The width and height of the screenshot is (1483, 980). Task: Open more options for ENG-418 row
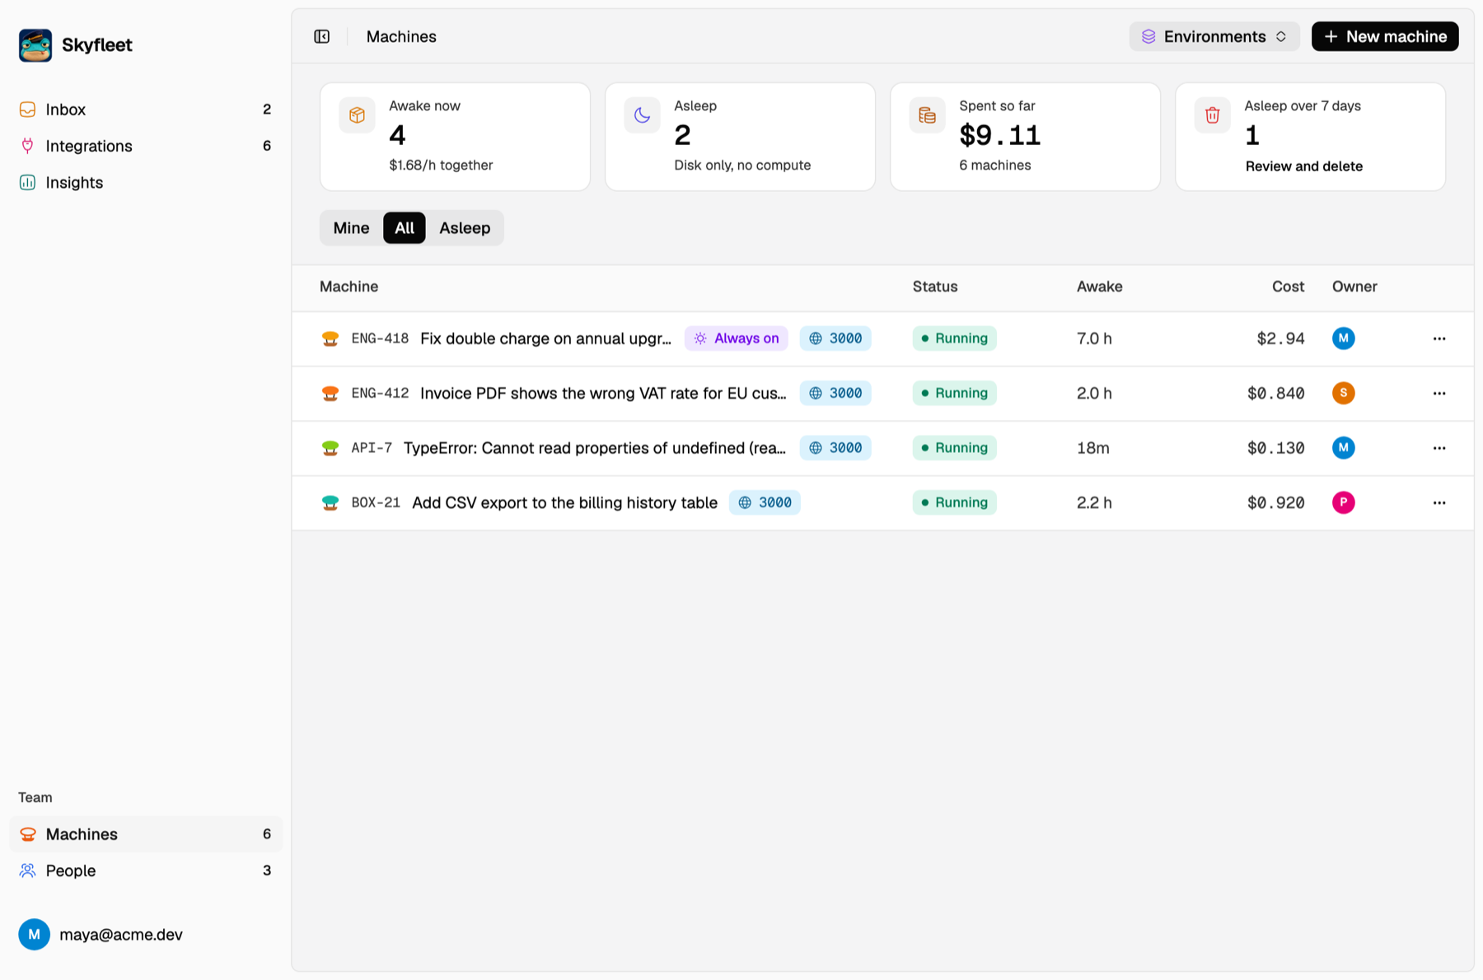coord(1439,338)
